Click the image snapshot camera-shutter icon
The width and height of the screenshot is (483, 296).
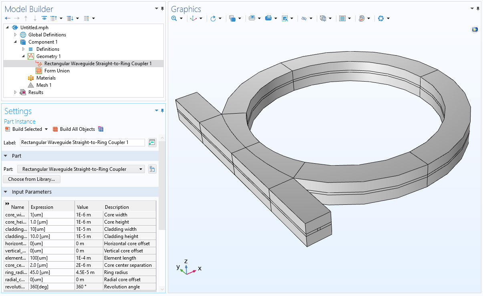click(381, 18)
